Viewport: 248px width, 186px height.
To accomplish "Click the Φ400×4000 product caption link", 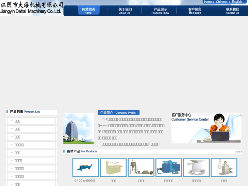I will click(86, 181).
